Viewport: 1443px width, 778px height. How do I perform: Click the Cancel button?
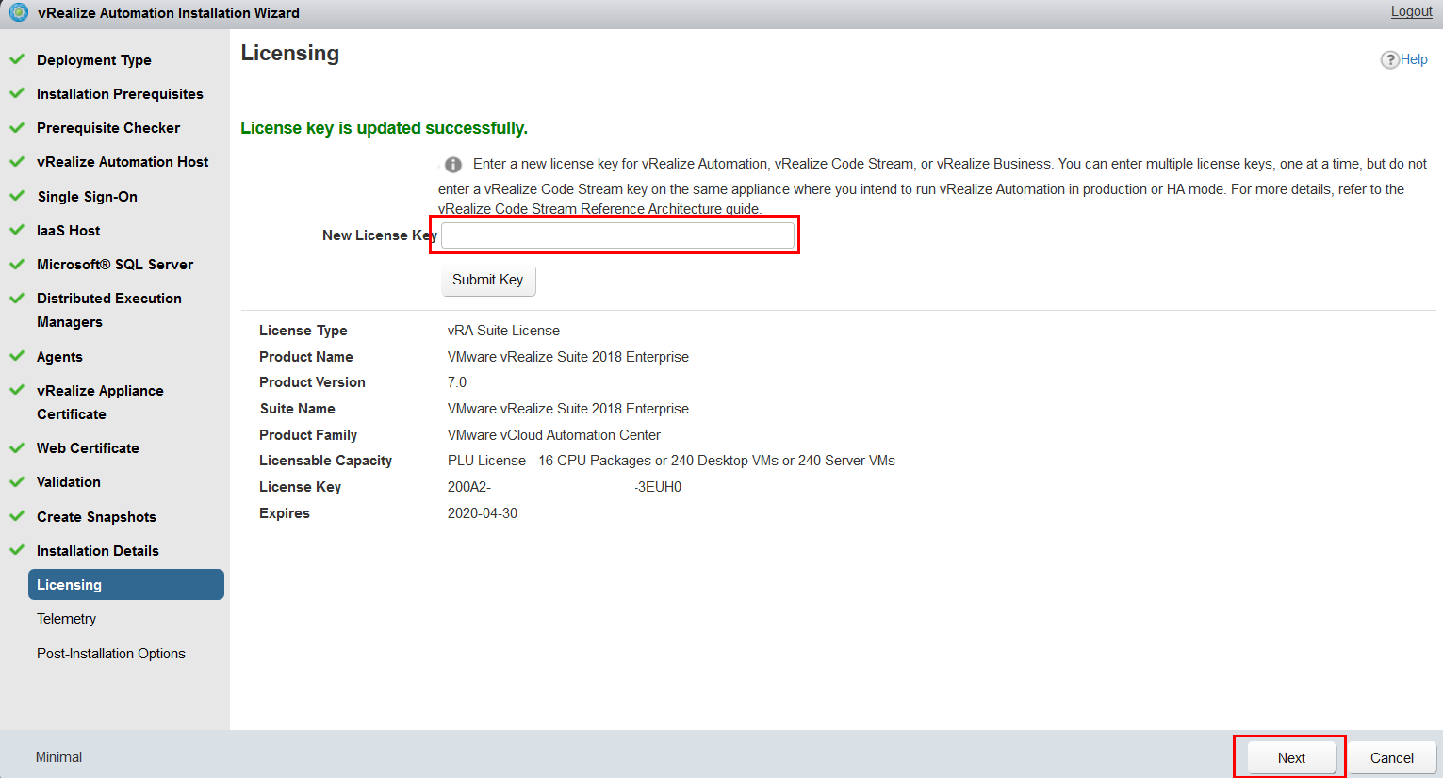pyautogui.click(x=1392, y=757)
